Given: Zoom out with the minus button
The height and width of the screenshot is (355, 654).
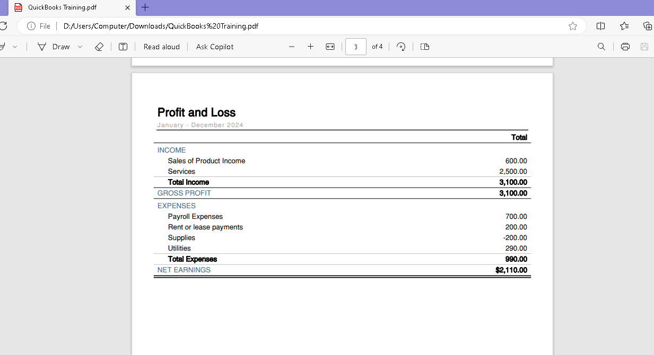Looking at the screenshot, I should pyautogui.click(x=292, y=47).
